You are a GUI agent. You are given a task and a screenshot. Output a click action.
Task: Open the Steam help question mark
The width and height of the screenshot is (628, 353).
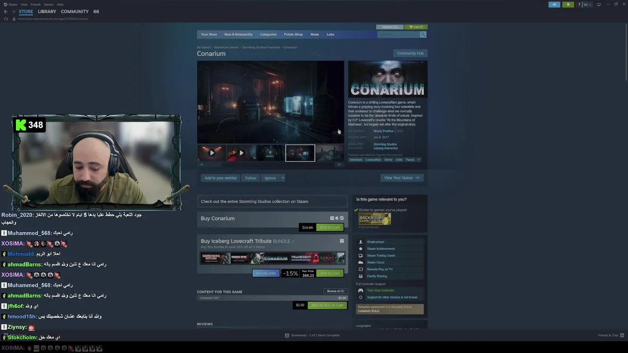pyautogui.click(x=579, y=4)
